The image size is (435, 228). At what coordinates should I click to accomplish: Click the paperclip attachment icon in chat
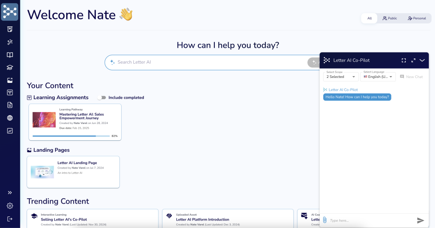[324, 220]
